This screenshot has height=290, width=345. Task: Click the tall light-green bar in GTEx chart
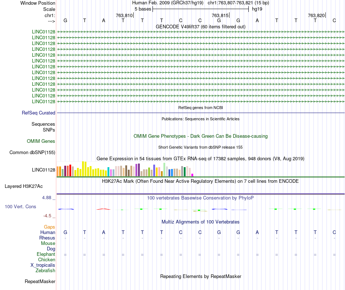(x=165, y=170)
